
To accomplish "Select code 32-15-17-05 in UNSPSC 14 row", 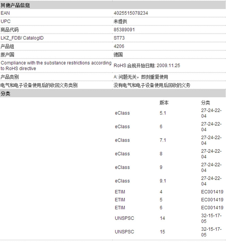I will 211,218.
